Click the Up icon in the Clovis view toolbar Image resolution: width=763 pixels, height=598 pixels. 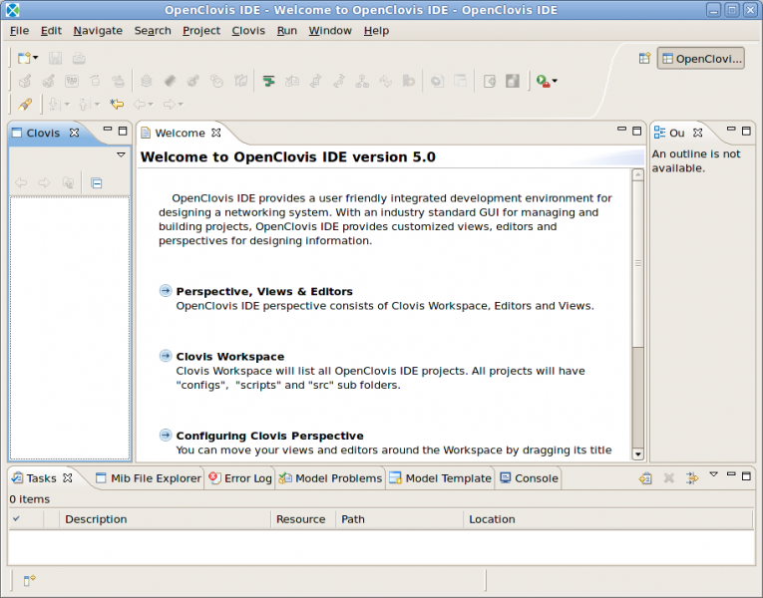click(68, 182)
